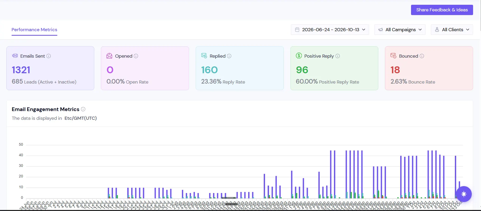Click the Etc/GMT(UTC) timezone label
This screenshot has height=211, width=481.
[x=81, y=118]
